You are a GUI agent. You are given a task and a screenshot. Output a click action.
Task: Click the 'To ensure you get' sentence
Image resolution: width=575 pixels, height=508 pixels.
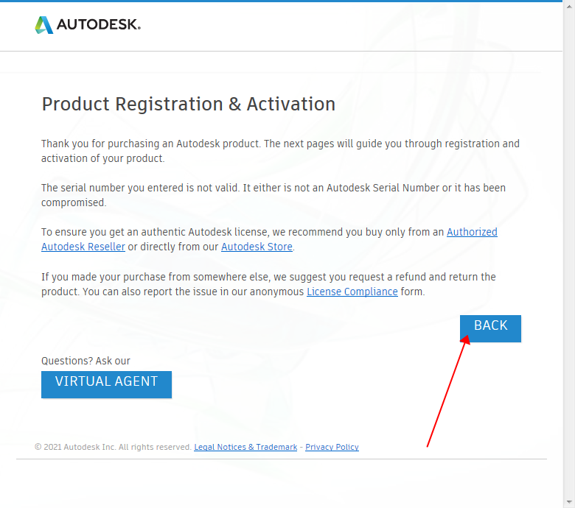243,232
